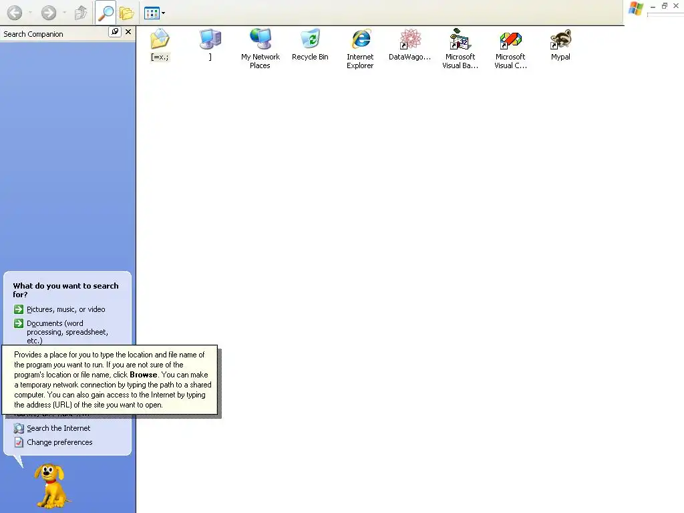Select the DataWago... shortcut

tap(410, 45)
